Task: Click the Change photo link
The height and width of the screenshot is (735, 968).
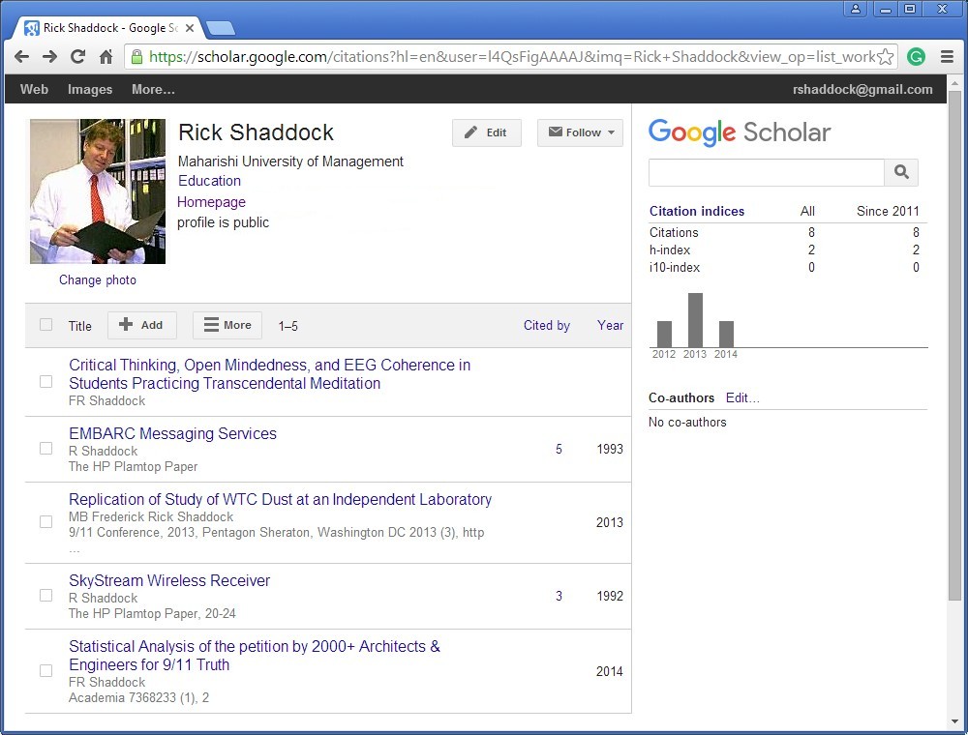Action: pyautogui.click(x=98, y=279)
